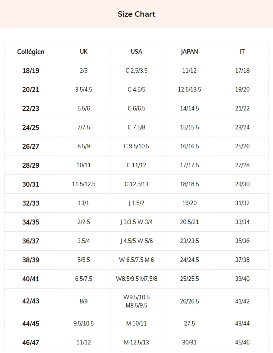Click IT size 39/40 cell
Image resolution: width=273 pixels, height=353 pixels.
coord(242,279)
